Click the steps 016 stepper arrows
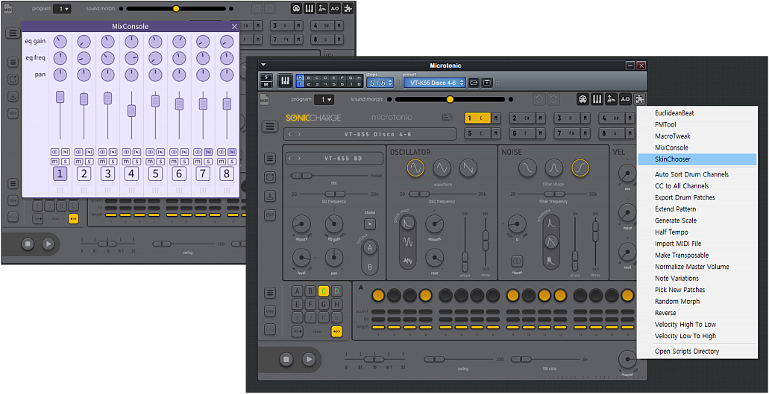This screenshot has width=769, height=394. 390,83
